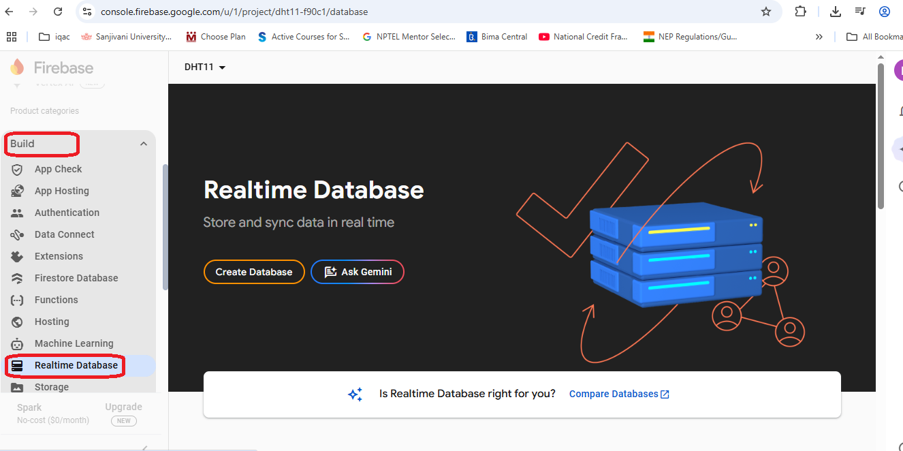The height and width of the screenshot is (451, 903).
Task: Open the Functions brackets icon
Action: (17, 300)
